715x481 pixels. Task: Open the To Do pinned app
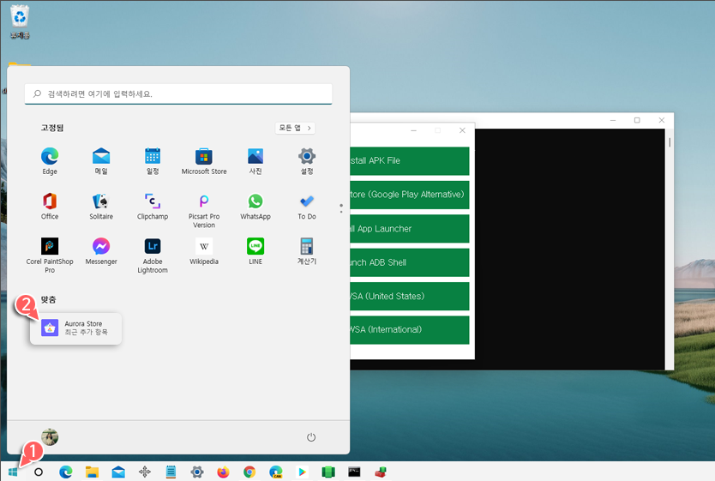[307, 207]
